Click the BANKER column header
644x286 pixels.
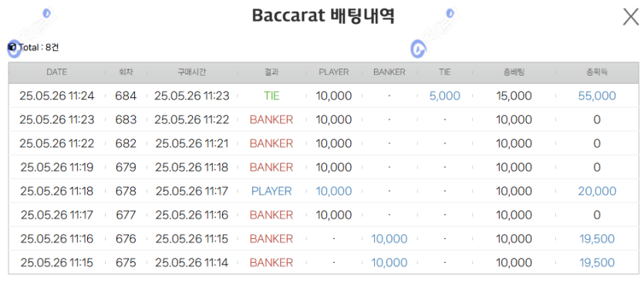click(389, 72)
